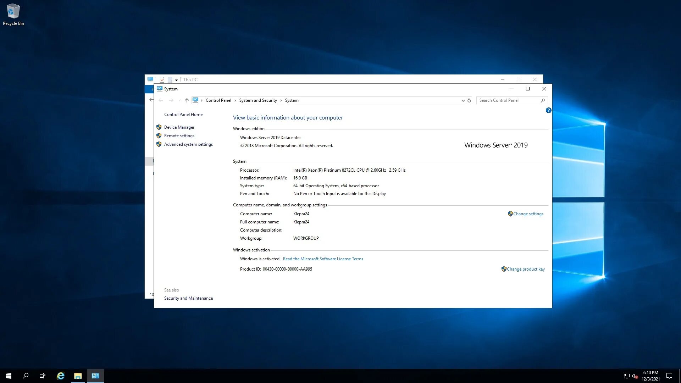Screen dimensions: 681x383
Task: Click Change settings for computer name
Action: pos(528,214)
